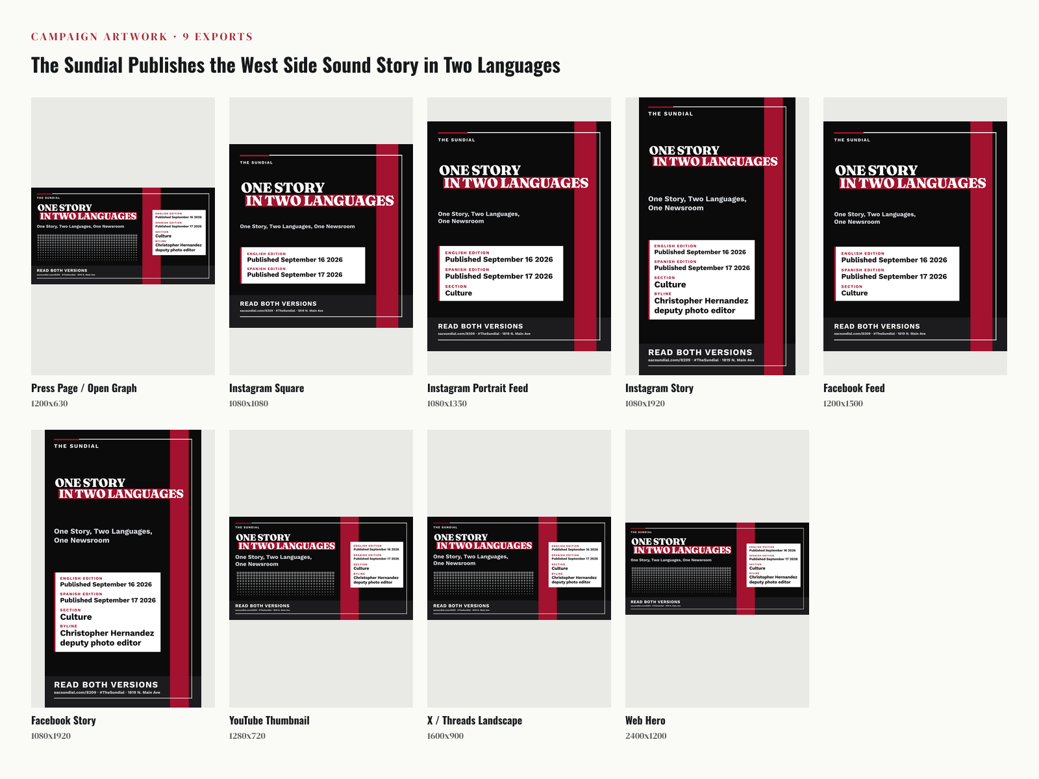Open the Web Hero artwork thumbnail
Screen dimensions: 1039x779
(x=717, y=569)
